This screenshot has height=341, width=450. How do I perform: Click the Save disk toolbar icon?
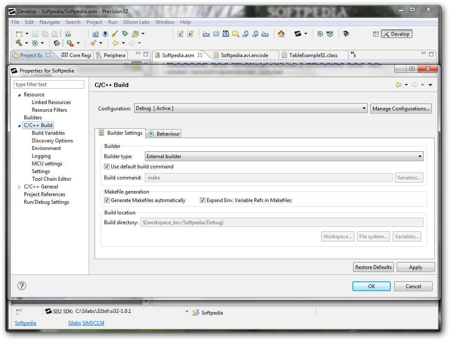click(35, 34)
